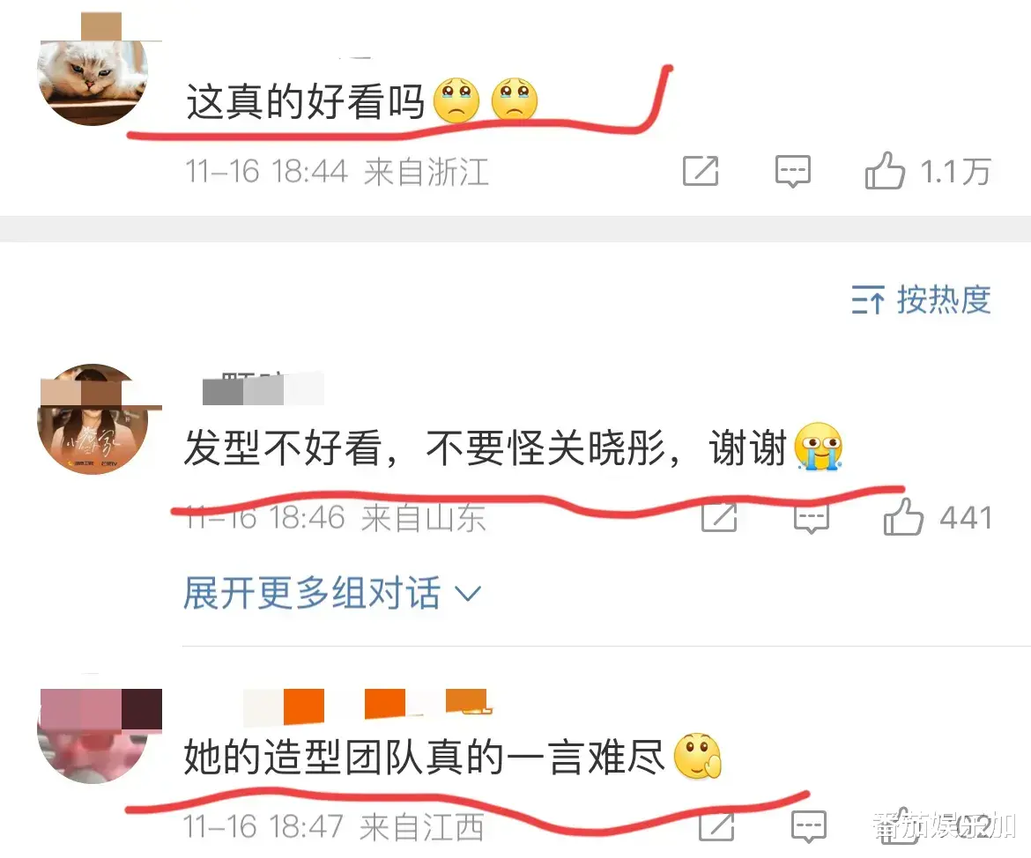The image size is (1031, 858).
Task: Open the blurred pink avatar of third commenter
Action: 93,729
